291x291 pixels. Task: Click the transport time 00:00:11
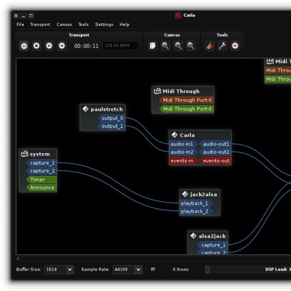[86, 46]
